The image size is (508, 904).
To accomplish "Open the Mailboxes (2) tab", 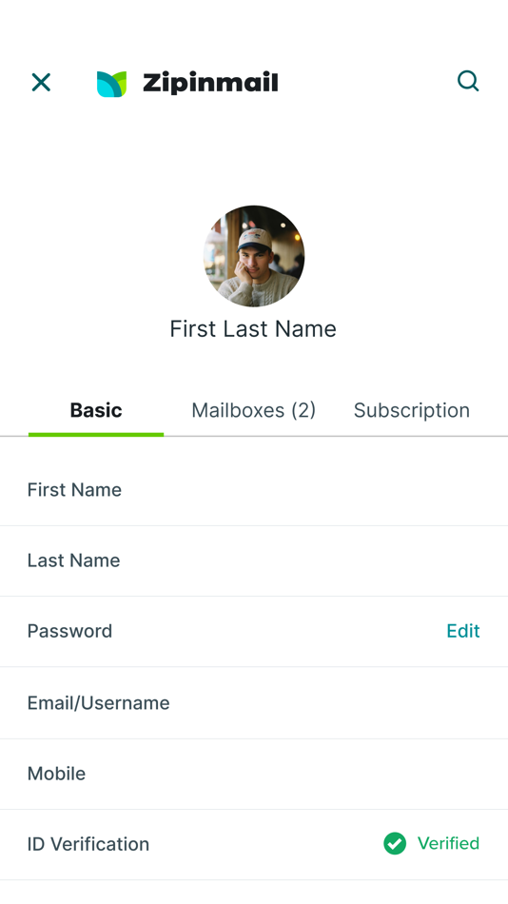I will tap(254, 410).
